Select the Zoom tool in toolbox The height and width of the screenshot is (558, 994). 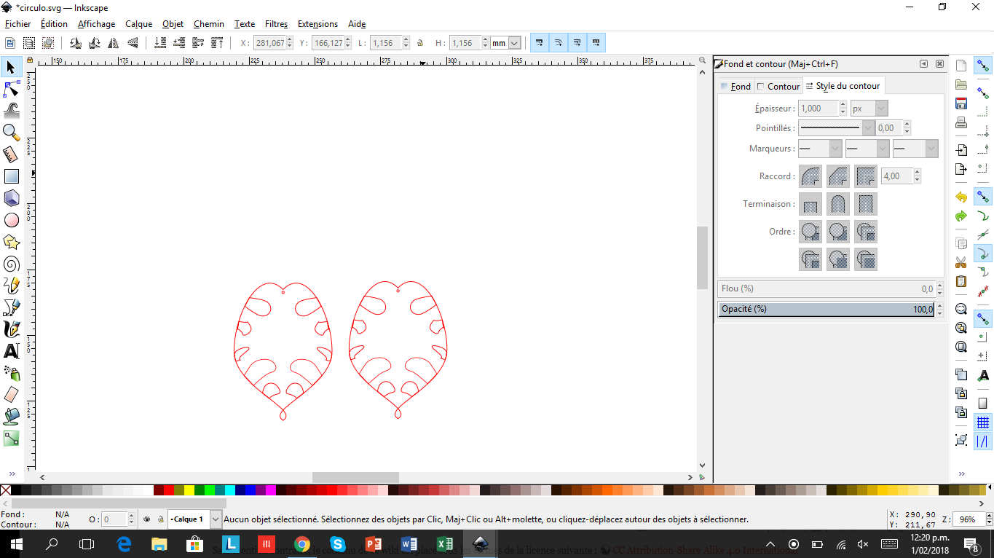12,132
